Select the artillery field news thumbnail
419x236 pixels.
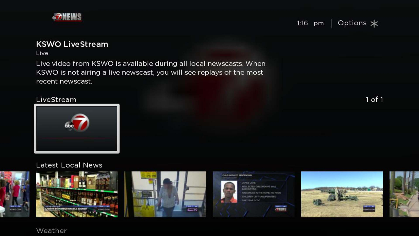point(342,194)
